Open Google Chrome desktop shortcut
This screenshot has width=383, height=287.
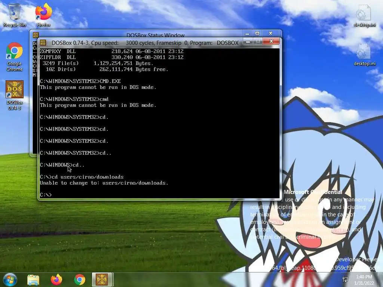pos(15,57)
